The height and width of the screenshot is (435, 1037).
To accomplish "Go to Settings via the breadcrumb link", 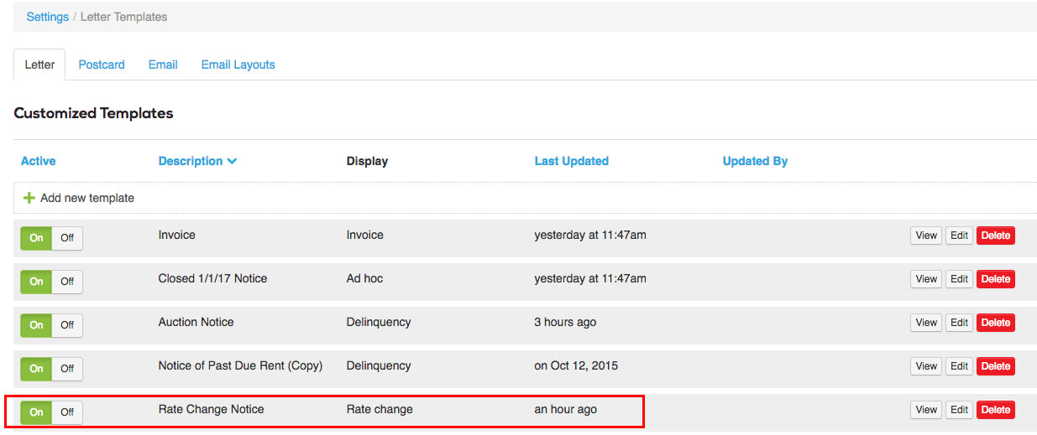I will pos(48,17).
